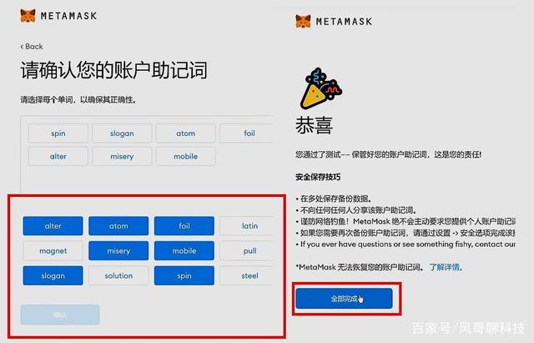Remove the selected word 'alter' from the confirmation box
Image resolution: width=534 pixels, height=343 pixels.
58,156
